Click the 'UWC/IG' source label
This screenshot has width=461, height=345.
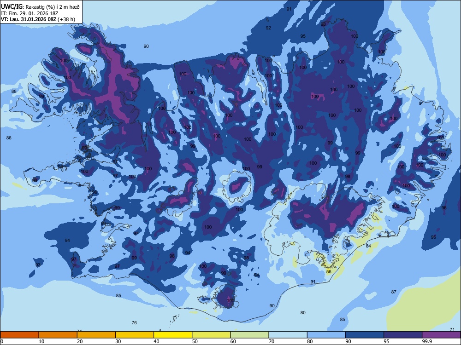[12, 7]
